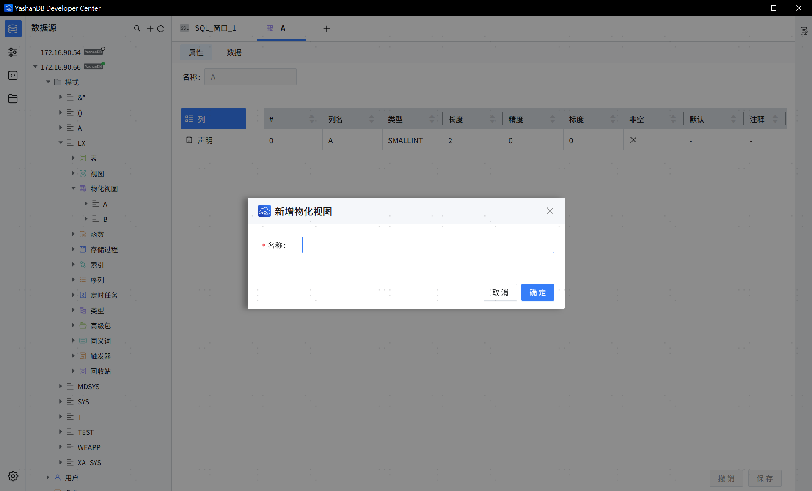Open the notes icon at top right
Viewport: 812px width, 491px height.
[x=804, y=31]
